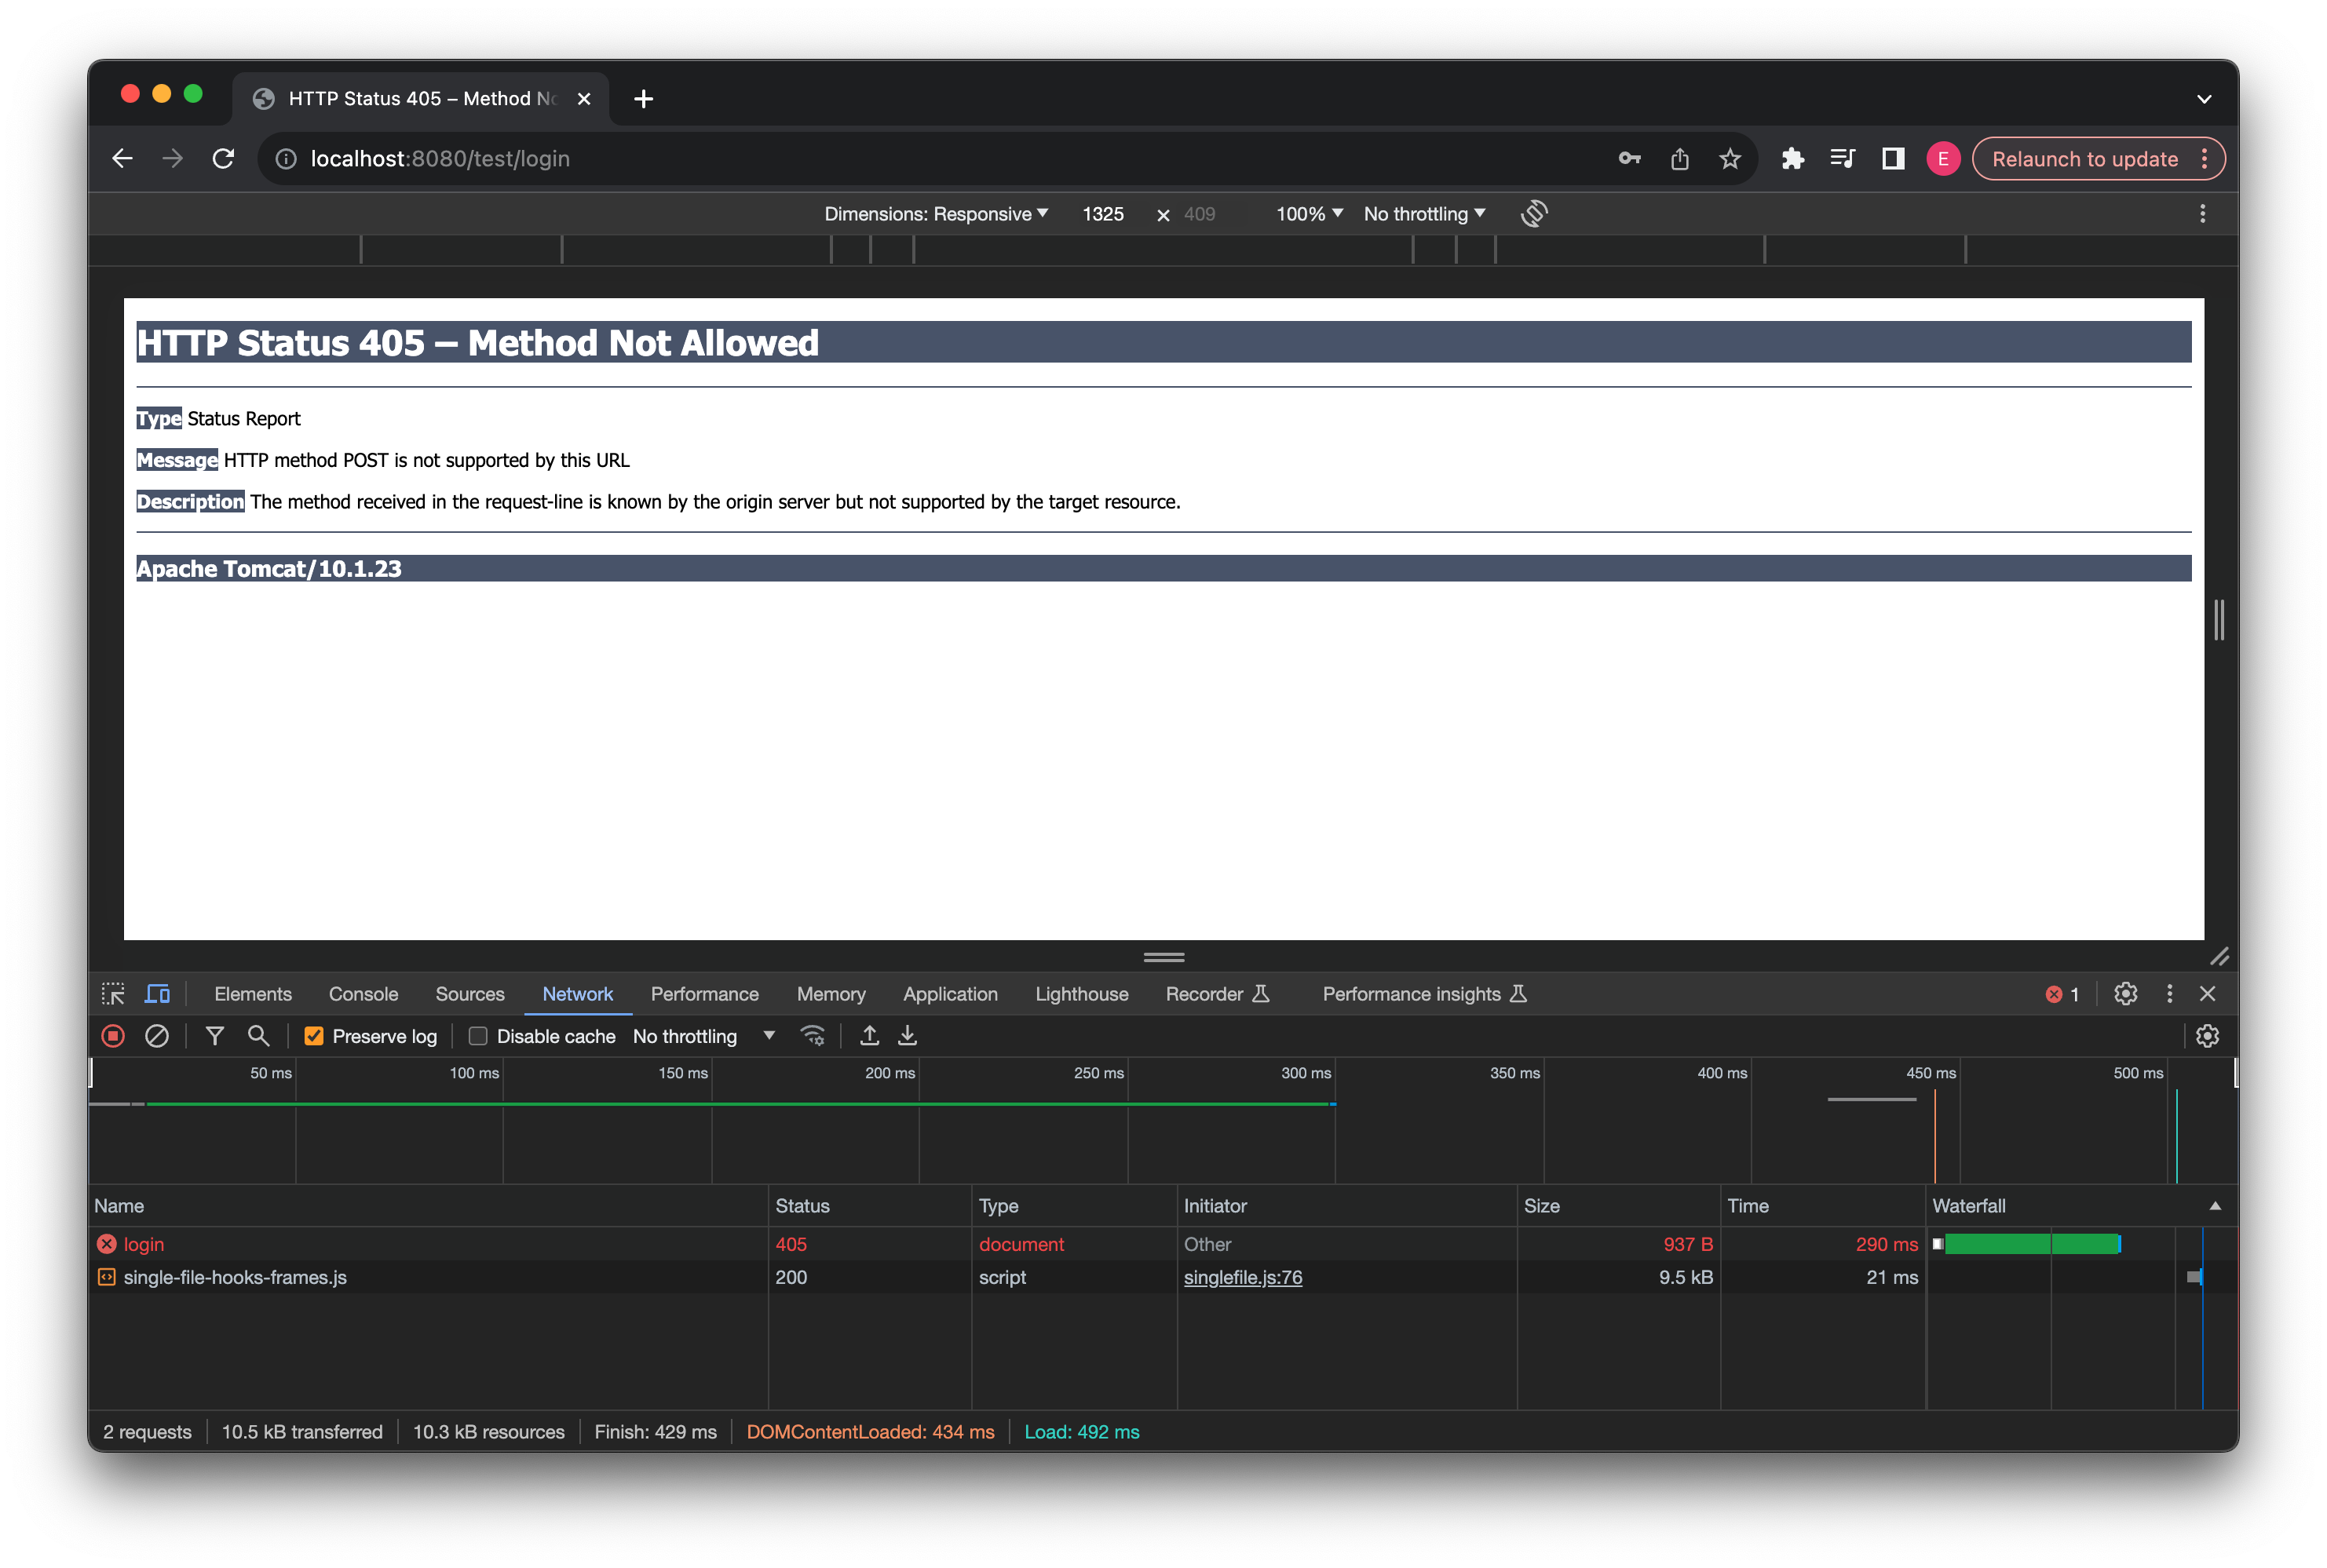The image size is (2327, 1568).
Task: Click the Relaunch to update button
Action: coord(2085,159)
